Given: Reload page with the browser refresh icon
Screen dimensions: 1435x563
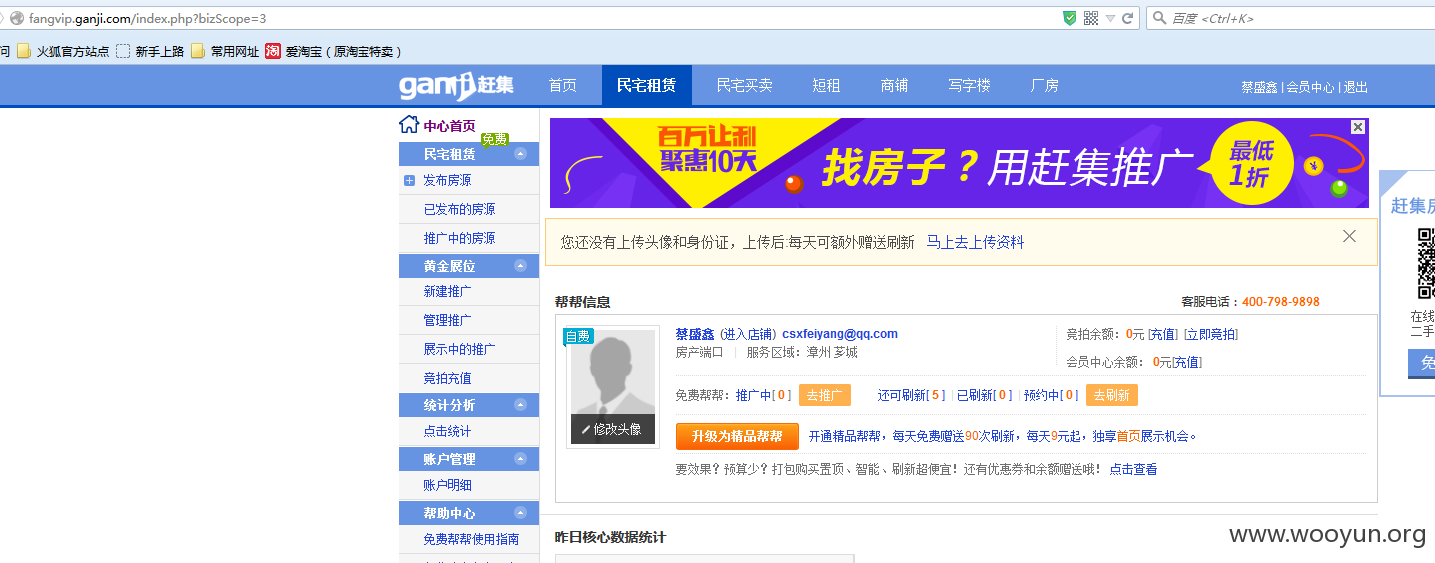Looking at the screenshot, I should pyautogui.click(x=1127, y=18).
